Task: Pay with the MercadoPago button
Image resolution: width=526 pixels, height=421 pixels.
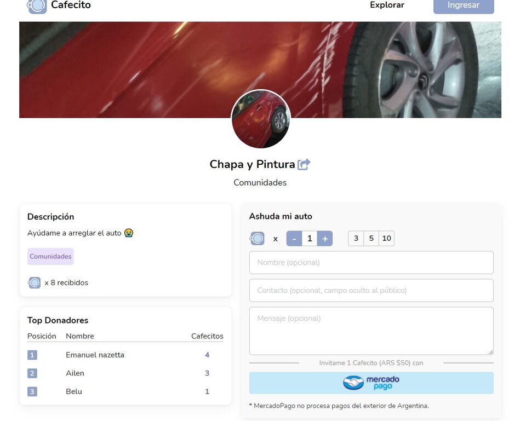Action: tap(371, 383)
